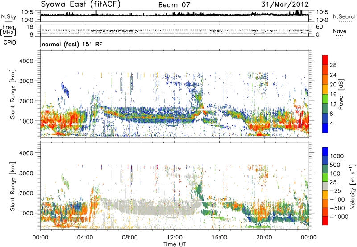
Task: Click the 'normal (fast) 151 RF' text
Action: pyautogui.click(x=72, y=44)
